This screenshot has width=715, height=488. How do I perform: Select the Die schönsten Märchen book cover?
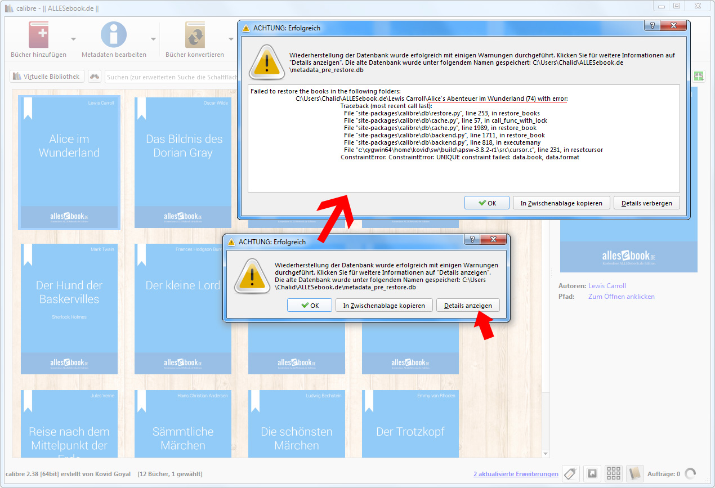click(x=297, y=423)
